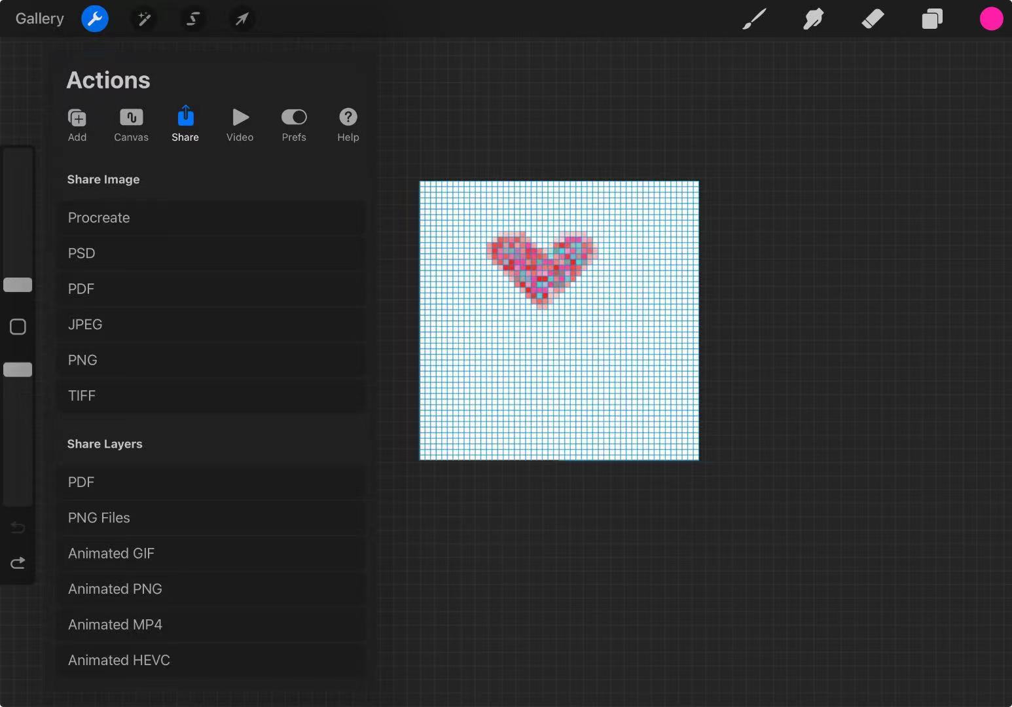Open the Layers panel
This screenshot has width=1012, height=707.
point(932,19)
